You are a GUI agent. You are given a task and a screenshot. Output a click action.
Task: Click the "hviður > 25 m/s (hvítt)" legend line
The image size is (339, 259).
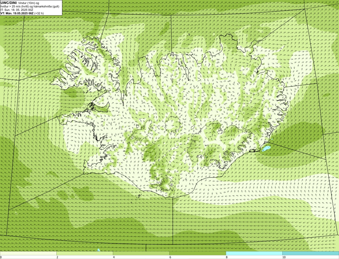coord(30,6)
